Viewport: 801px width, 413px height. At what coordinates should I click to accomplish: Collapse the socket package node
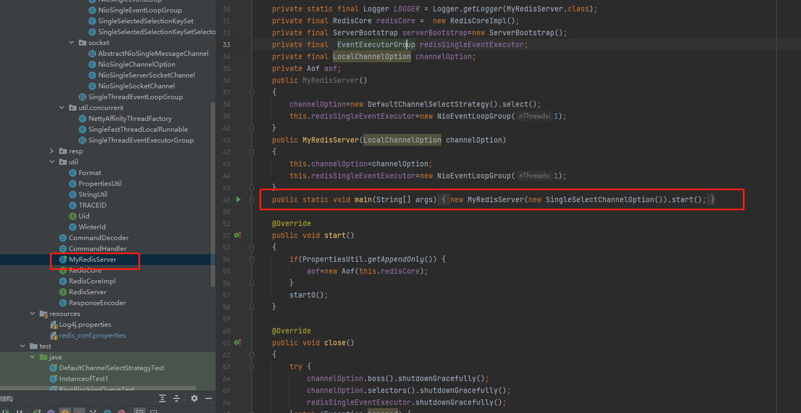click(72, 43)
